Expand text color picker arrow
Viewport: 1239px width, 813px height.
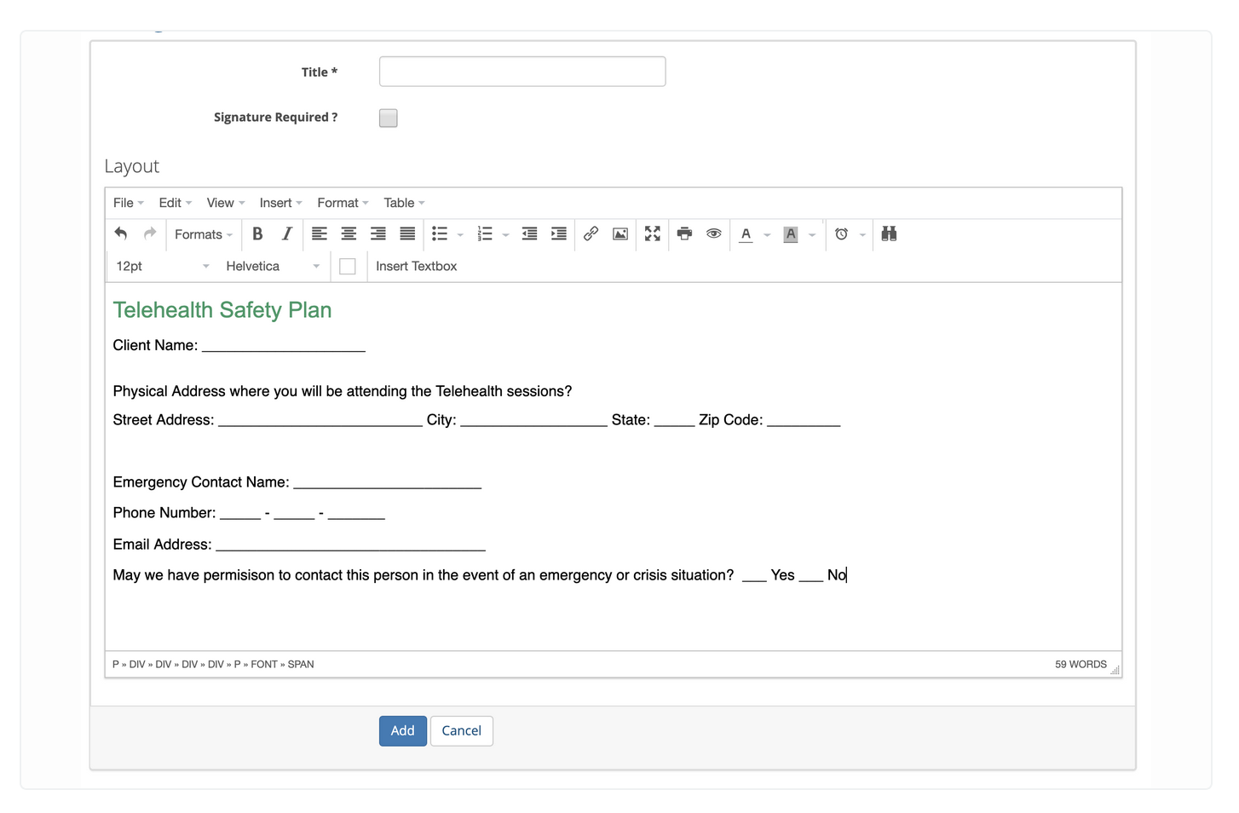[x=767, y=234]
